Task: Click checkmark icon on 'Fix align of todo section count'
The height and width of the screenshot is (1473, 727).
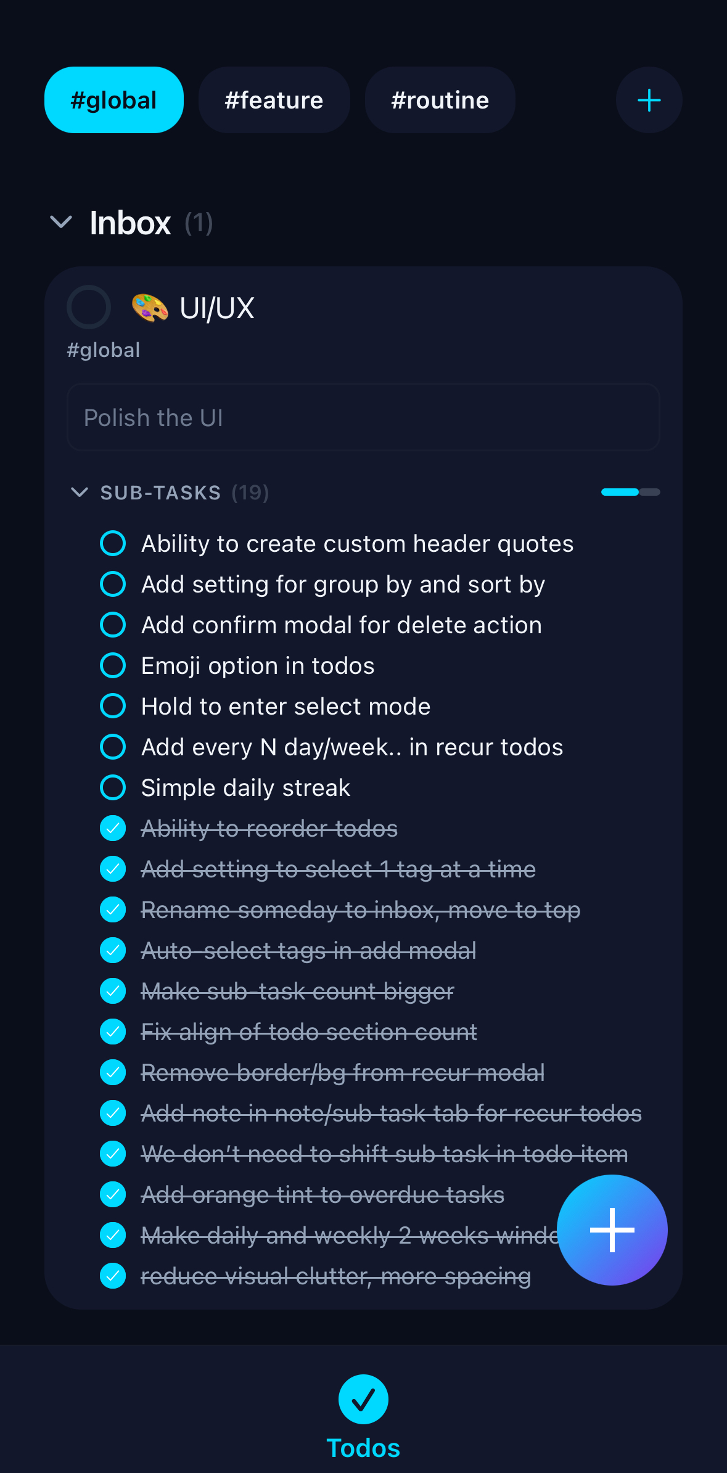Action: [x=113, y=1032]
